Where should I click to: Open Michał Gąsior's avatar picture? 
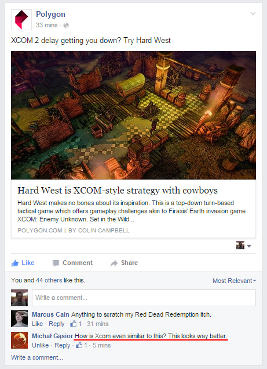(19, 341)
